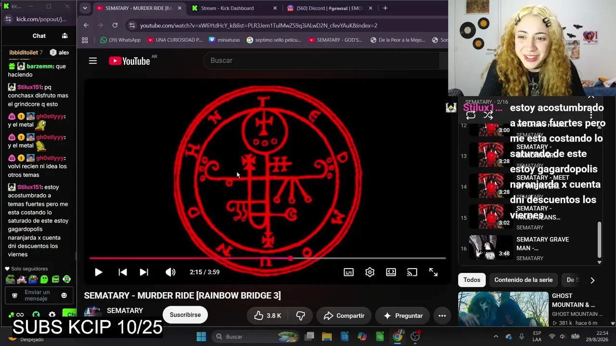Open the video player settings gear

370,272
